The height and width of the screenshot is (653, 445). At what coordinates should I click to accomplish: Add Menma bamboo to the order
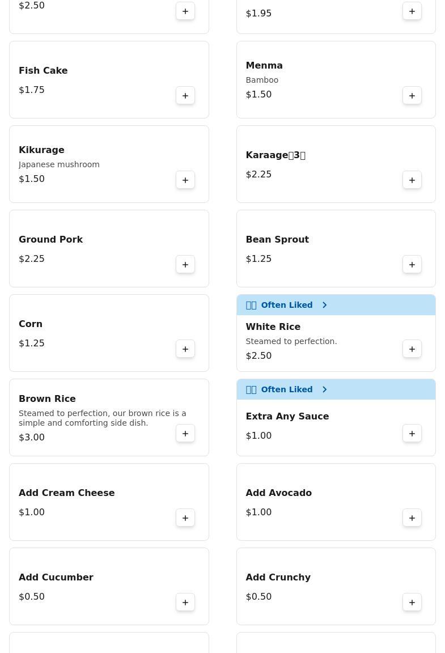tap(412, 96)
